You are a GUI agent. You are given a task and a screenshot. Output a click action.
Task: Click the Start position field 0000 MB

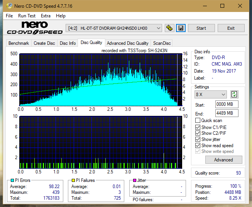coord(227,104)
